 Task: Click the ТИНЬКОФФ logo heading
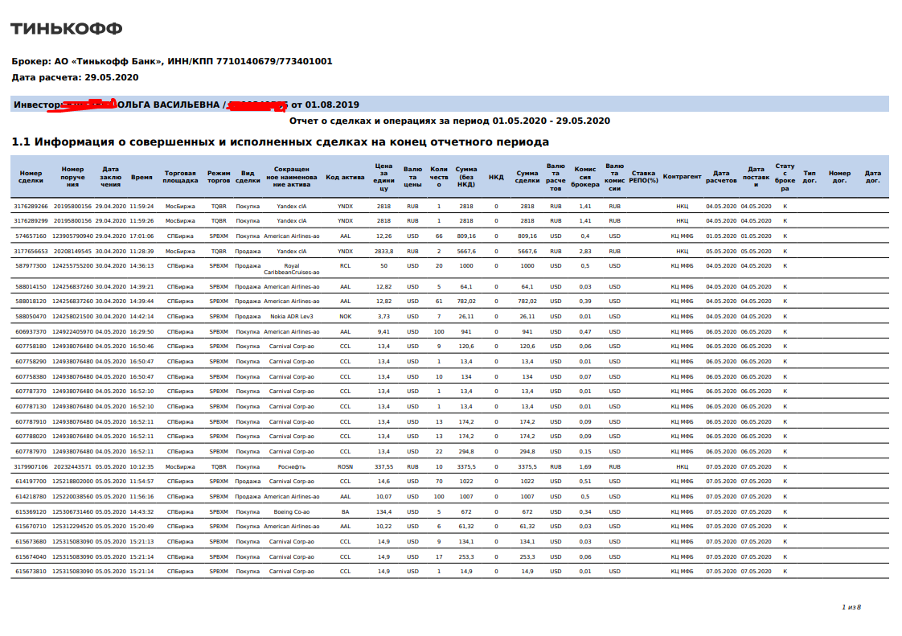tap(67, 29)
